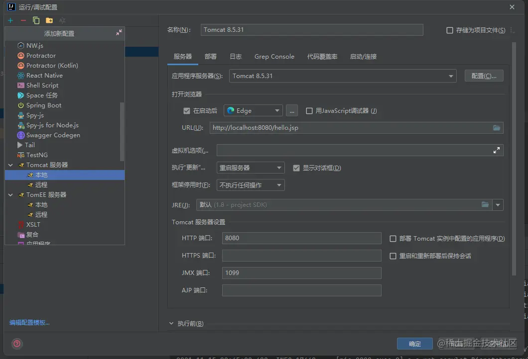Click the right settings panel vertical scrollbar
Image resolution: width=528 pixels, height=359 pixels.
[x=514, y=159]
